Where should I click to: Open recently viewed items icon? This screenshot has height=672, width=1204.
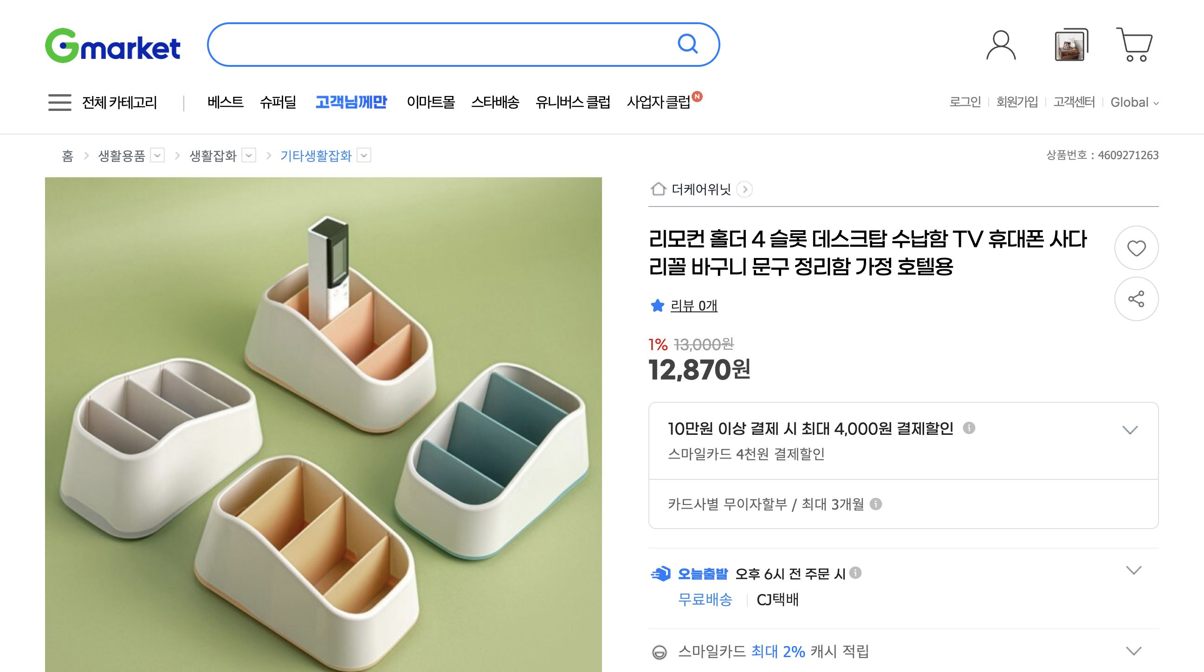[1070, 45]
